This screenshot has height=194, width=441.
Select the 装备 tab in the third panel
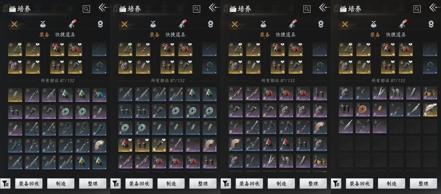(x=265, y=35)
